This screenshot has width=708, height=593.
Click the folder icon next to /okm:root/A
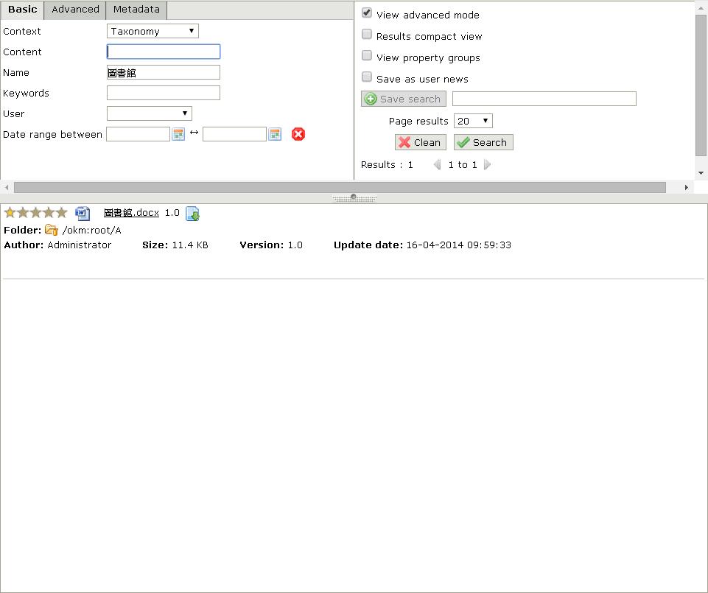click(51, 230)
